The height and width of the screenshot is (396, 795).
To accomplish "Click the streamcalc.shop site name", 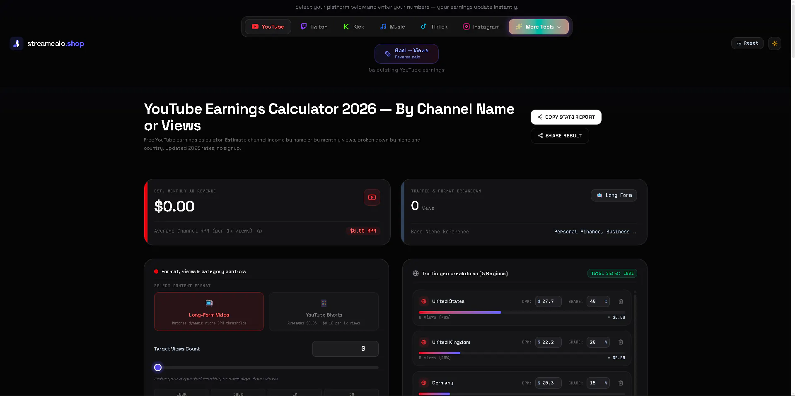I will coord(56,43).
